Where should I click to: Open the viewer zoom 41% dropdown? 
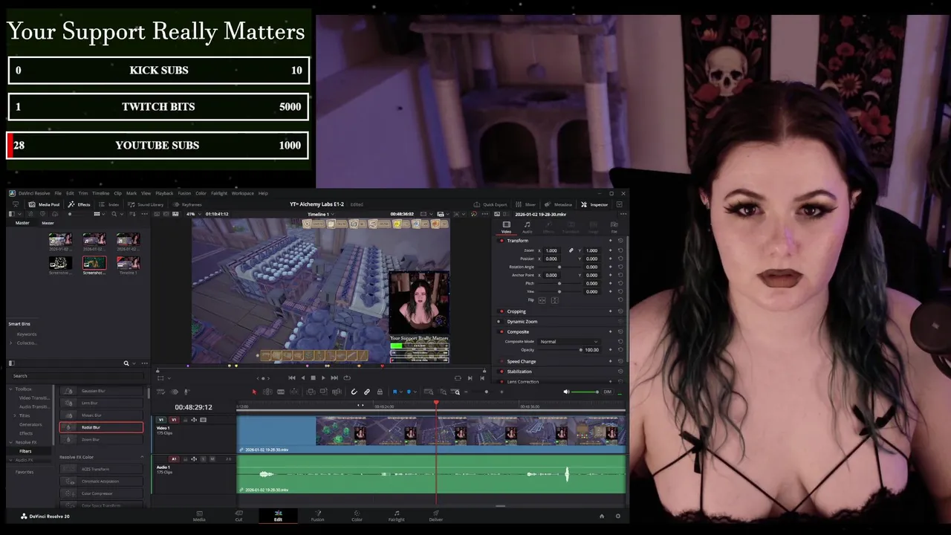pyautogui.click(x=193, y=214)
